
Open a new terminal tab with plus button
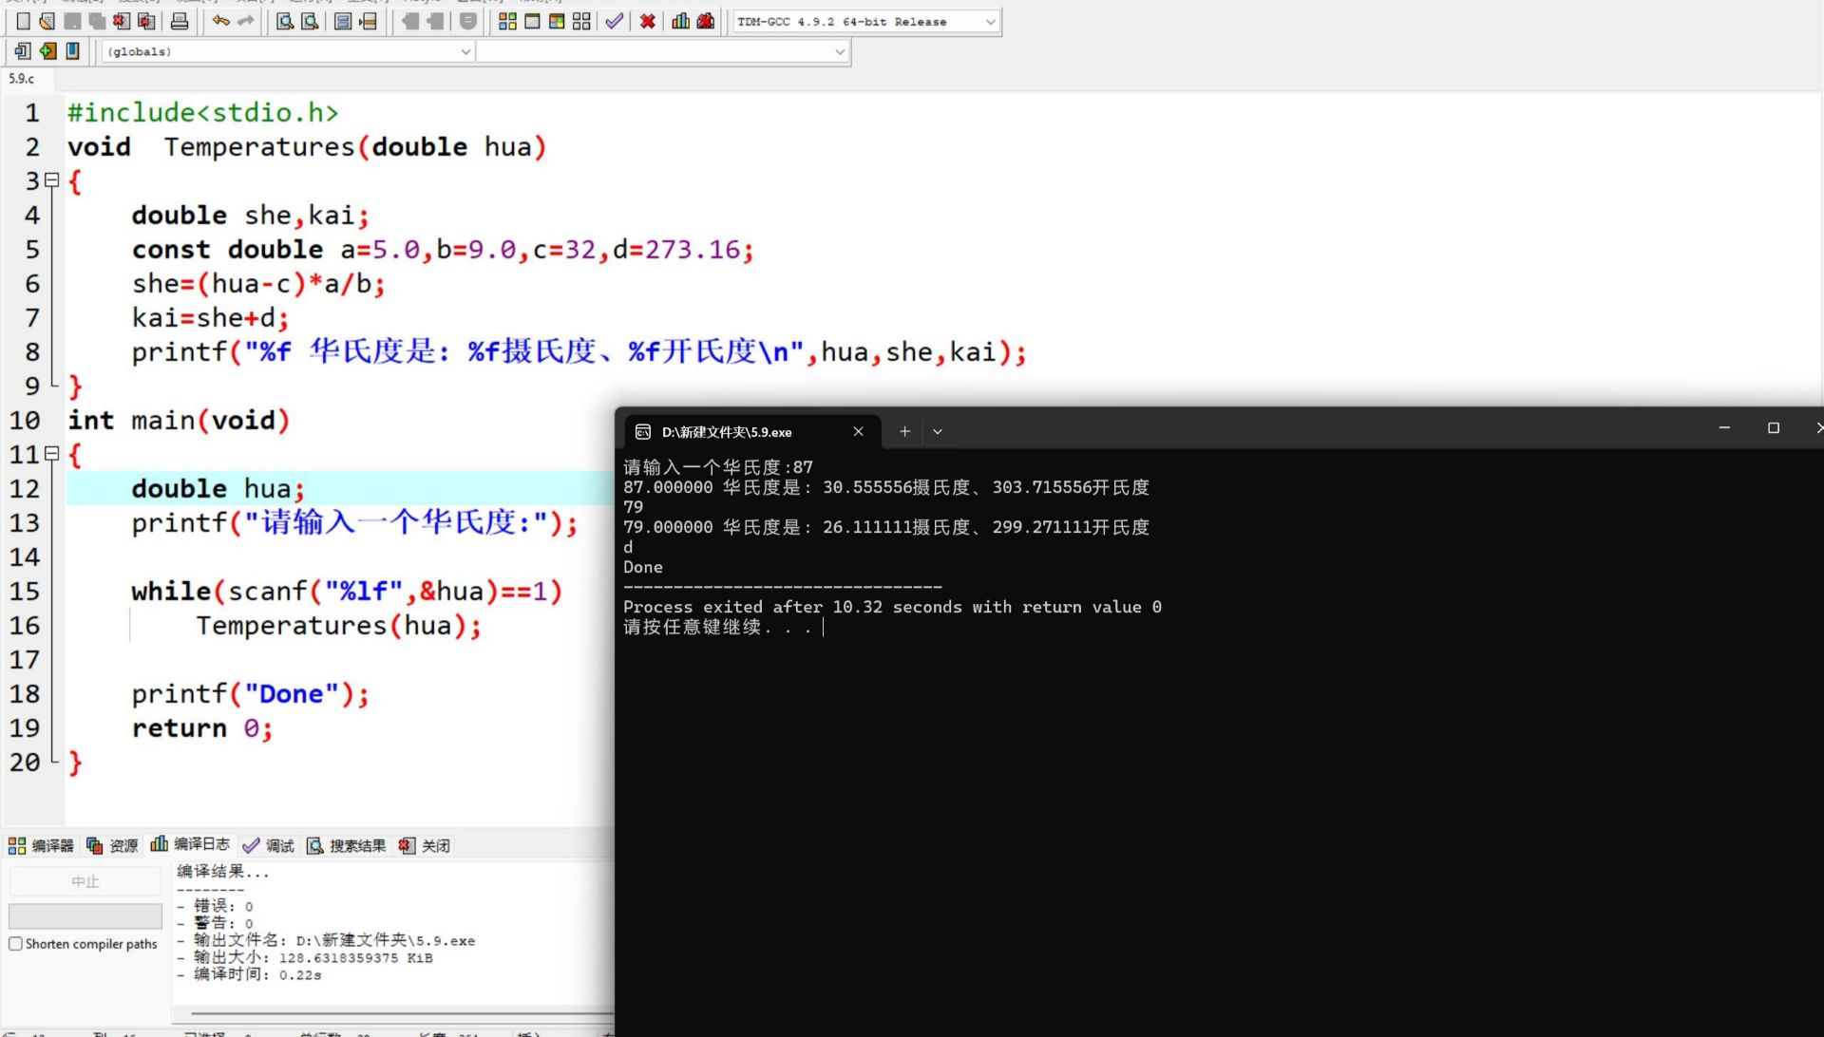(903, 431)
